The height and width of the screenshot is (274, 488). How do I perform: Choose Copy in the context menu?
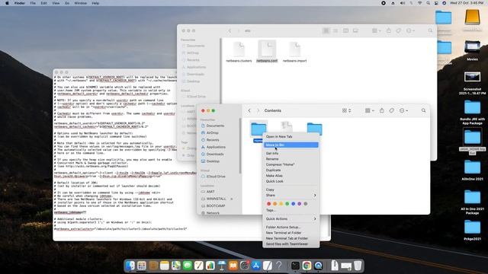(291, 190)
